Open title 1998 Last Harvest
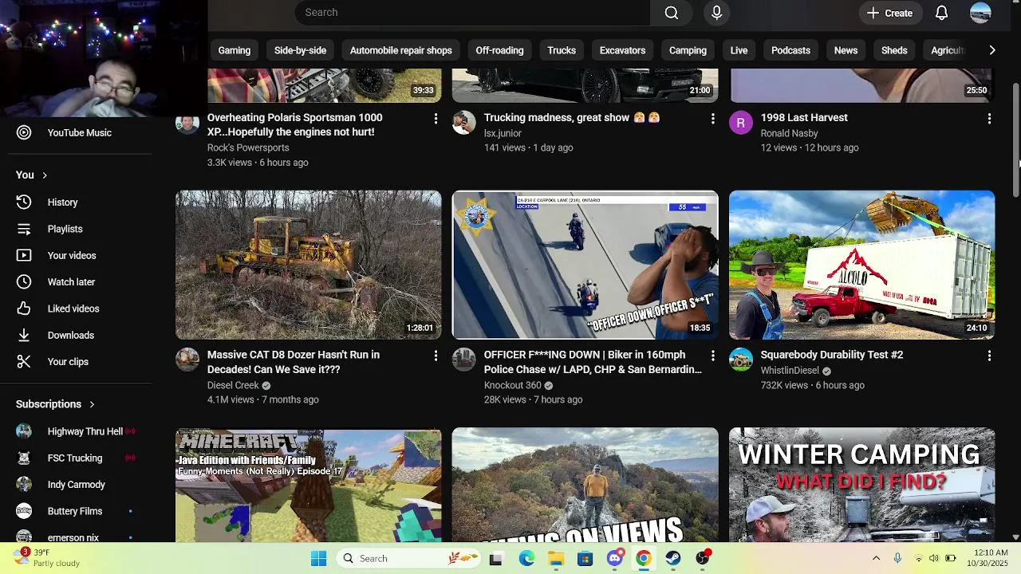 804,117
